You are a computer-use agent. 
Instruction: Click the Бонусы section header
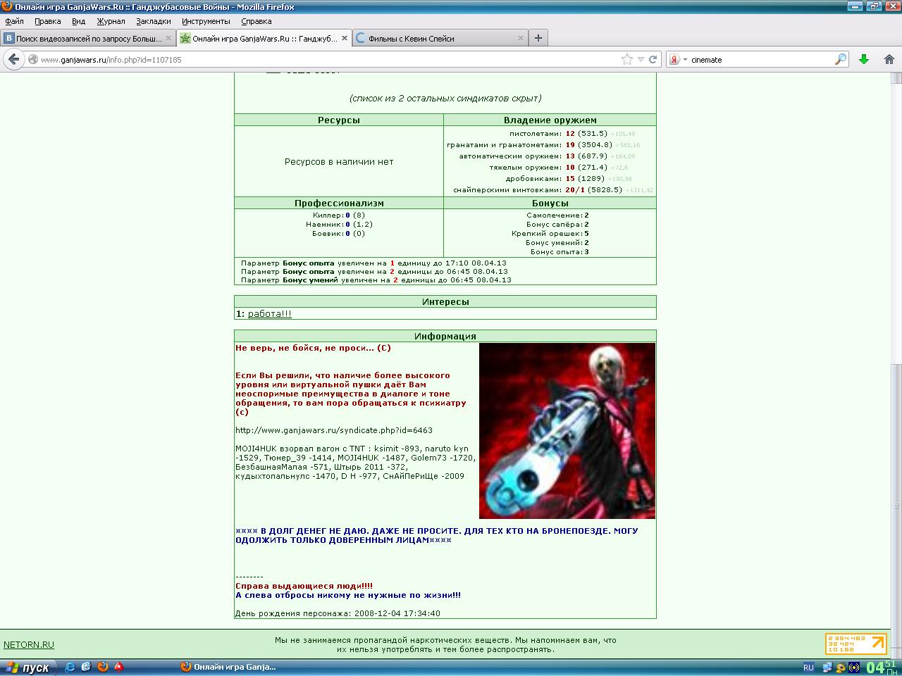[550, 203]
